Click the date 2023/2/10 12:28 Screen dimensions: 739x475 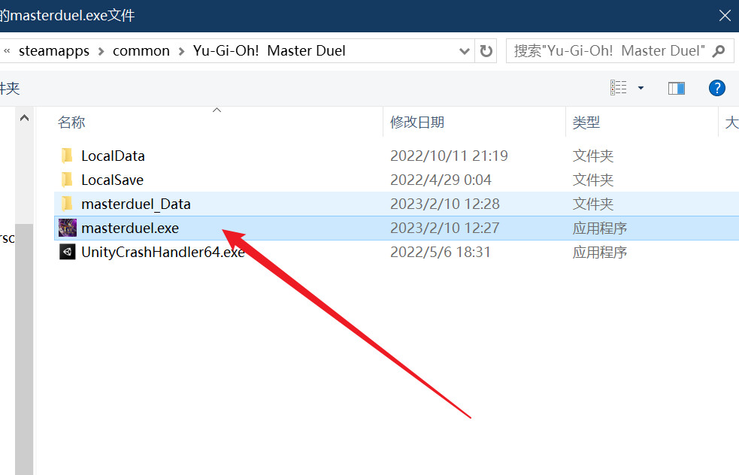(445, 204)
